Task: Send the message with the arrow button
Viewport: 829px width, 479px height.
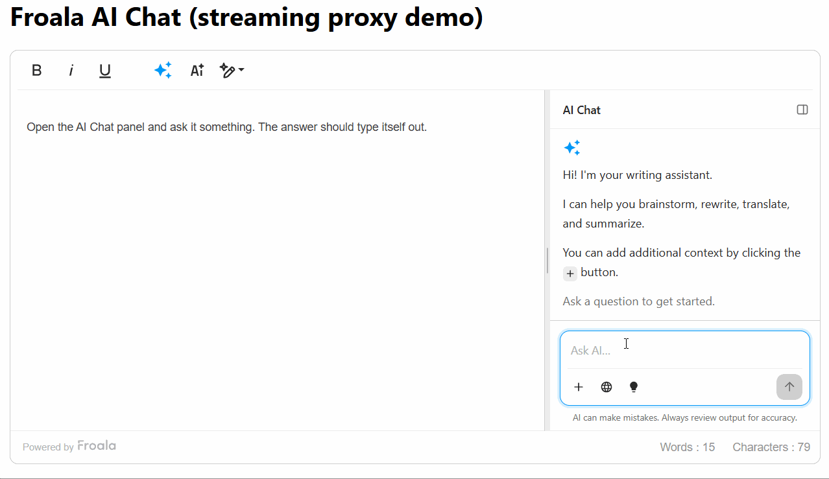Action: (789, 387)
